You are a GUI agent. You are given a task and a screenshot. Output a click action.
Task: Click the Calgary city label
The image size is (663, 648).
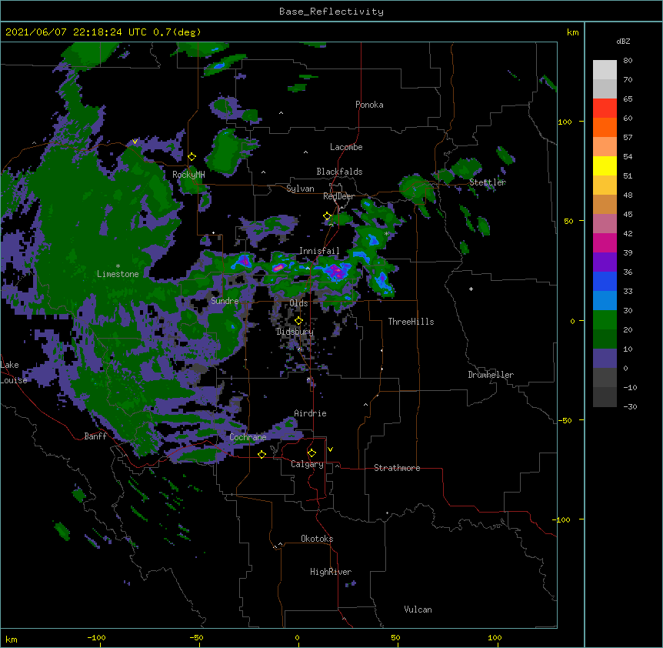pos(307,464)
